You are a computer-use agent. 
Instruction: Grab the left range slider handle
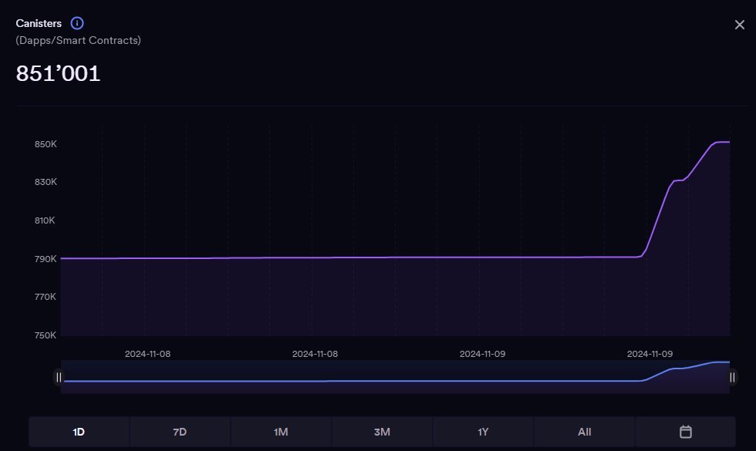click(x=59, y=377)
